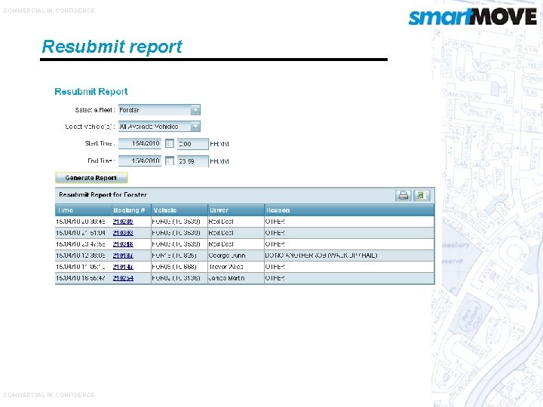This screenshot has height=407, width=543.
Task: Focus the Start Time date field
Action: [140, 143]
